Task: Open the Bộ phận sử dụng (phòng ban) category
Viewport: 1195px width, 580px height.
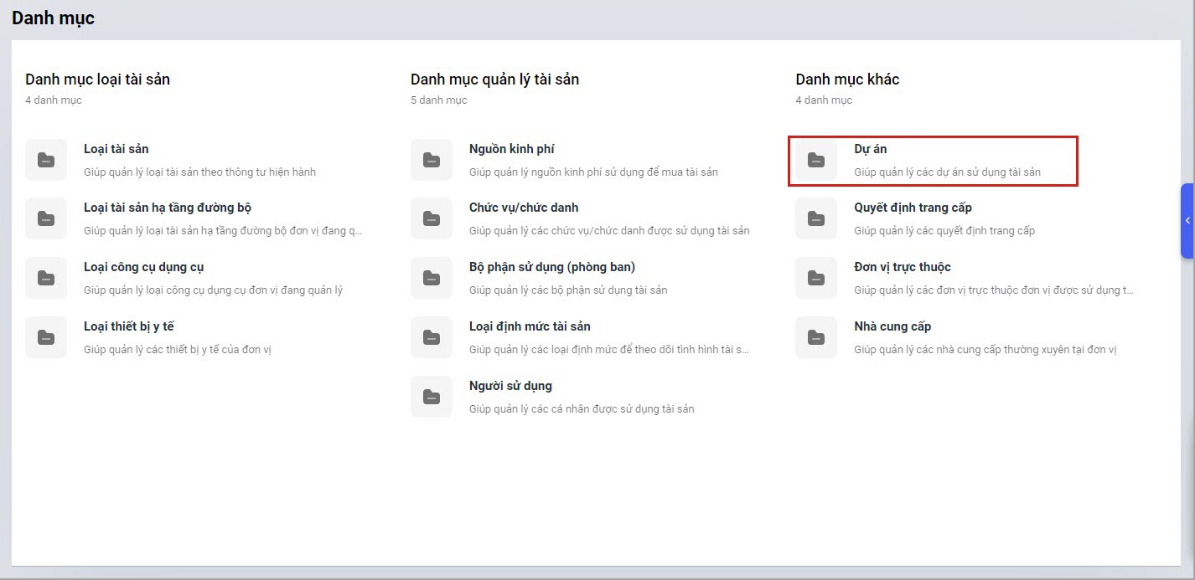Action: point(551,267)
